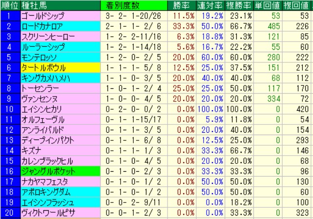This screenshot has width=313, height=219.
Task: Click the エイシンヒカリ stallion name
Action: coord(60,109)
